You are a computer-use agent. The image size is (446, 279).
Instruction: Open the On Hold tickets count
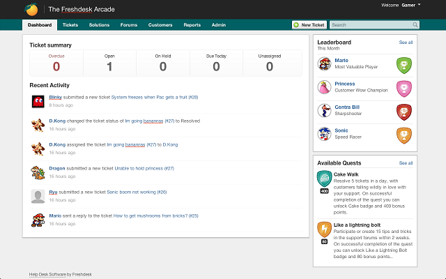(163, 63)
